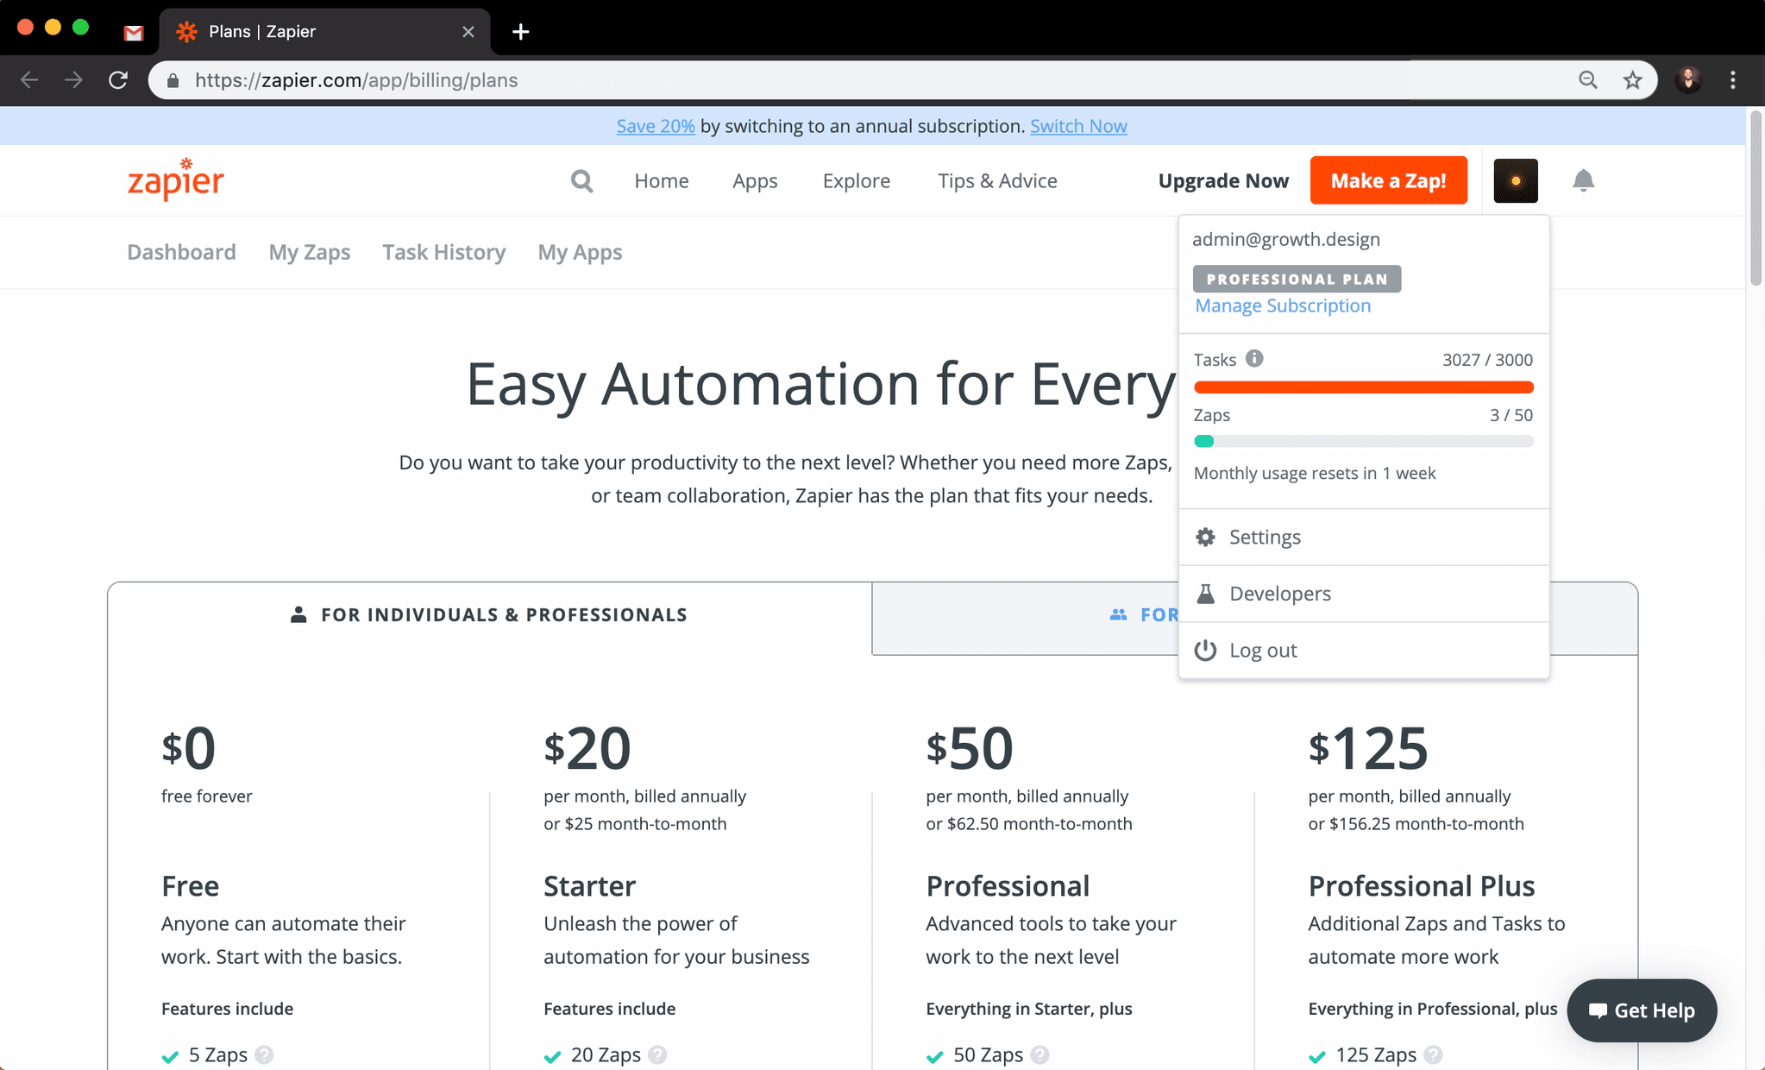Image resolution: width=1765 pixels, height=1070 pixels.
Task: Click Manage Subscription link
Action: [1283, 305]
